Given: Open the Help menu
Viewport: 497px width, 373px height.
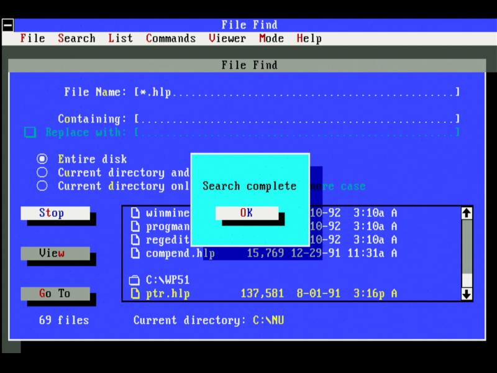Looking at the screenshot, I should (309, 39).
